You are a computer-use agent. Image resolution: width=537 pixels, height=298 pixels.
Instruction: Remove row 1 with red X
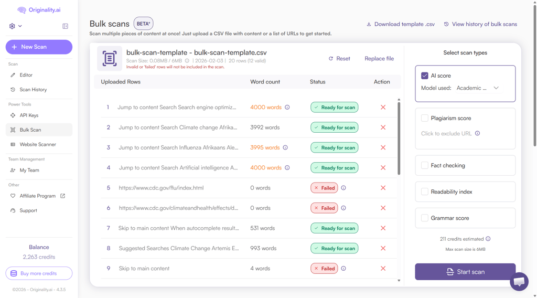pos(383,107)
